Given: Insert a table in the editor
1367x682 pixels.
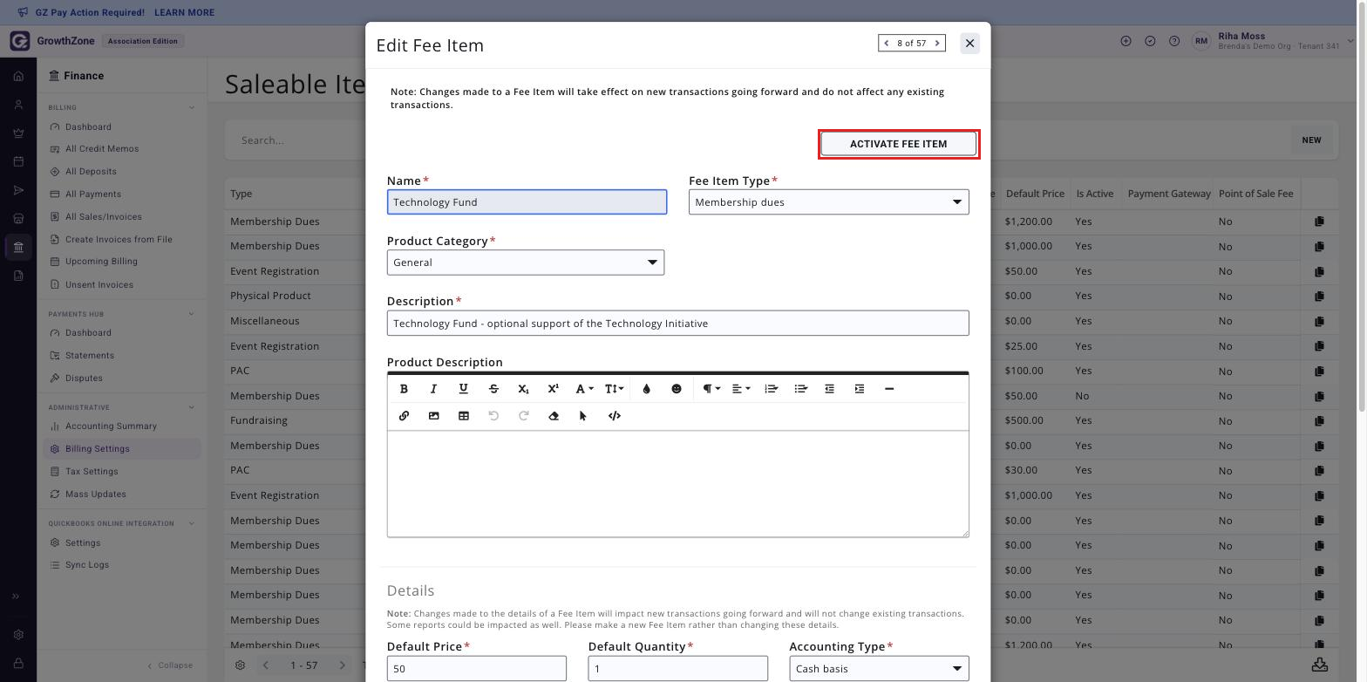Looking at the screenshot, I should point(464,416).
